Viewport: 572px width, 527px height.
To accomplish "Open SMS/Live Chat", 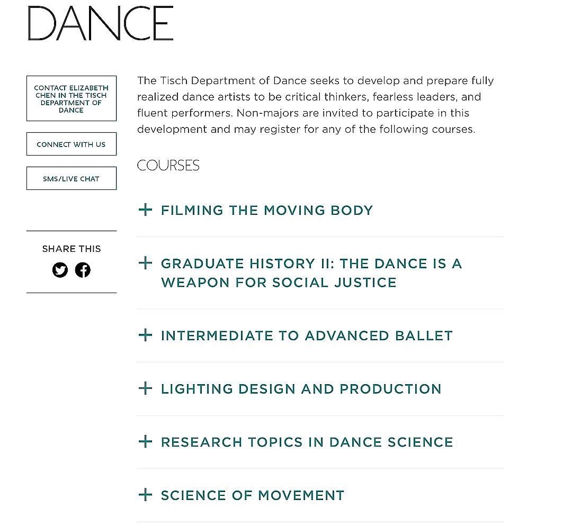I will coord(71,178).
